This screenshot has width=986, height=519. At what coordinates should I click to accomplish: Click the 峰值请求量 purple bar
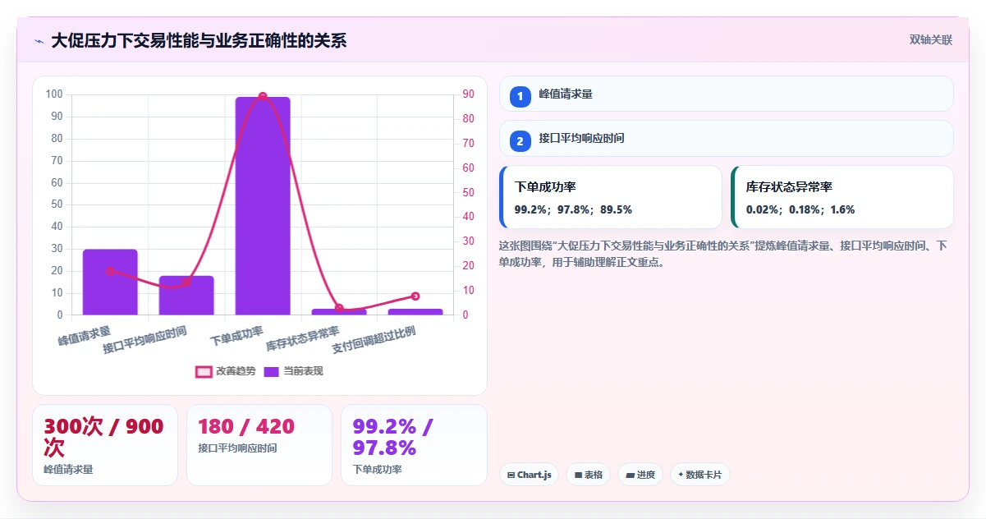point(110,282)
